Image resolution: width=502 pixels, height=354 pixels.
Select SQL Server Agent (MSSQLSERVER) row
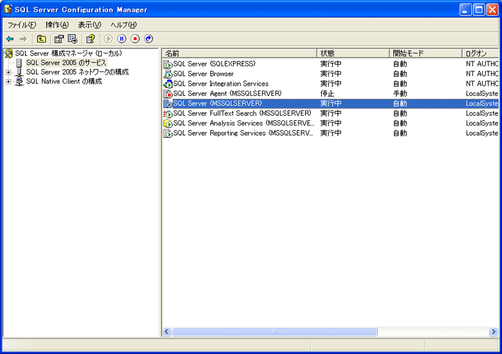331,94
